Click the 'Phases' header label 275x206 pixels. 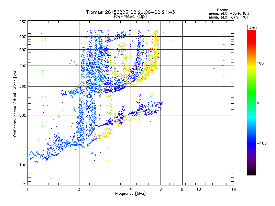(x=222, y=10)
